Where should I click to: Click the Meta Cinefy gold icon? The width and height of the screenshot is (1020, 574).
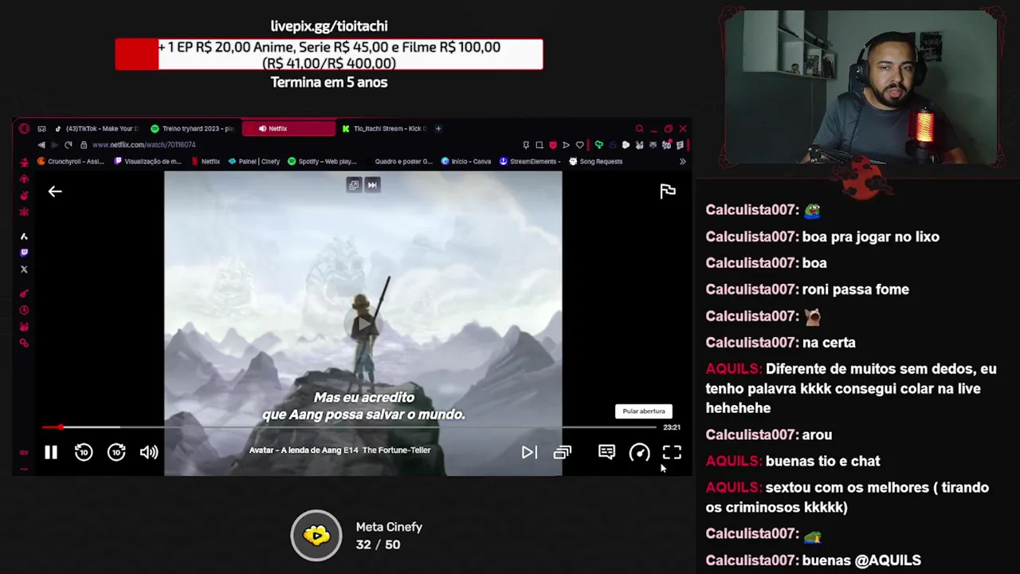click(x=316, y=535)
